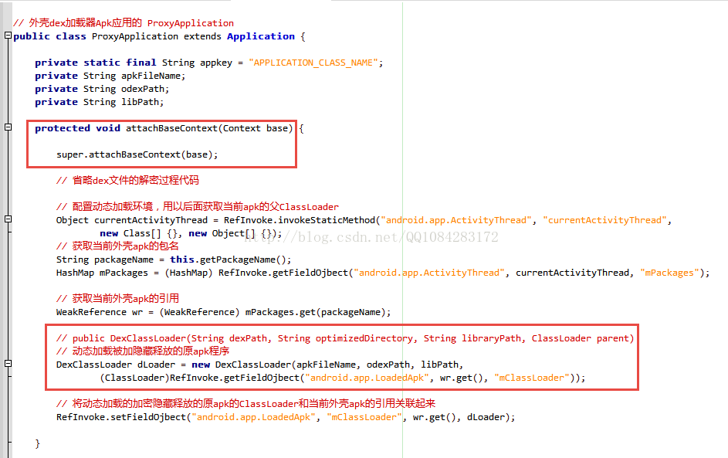Click the libPath field declaration

coord(100,102)
